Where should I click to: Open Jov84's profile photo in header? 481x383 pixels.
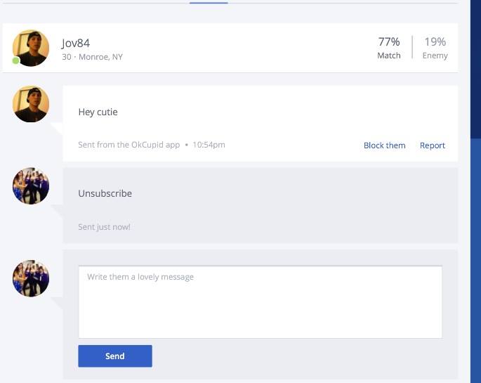31,48
